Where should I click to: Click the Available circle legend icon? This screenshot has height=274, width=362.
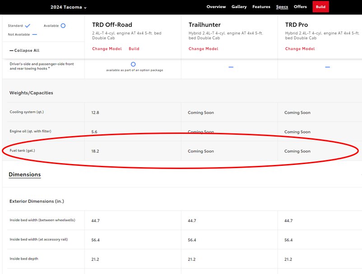click(63, 26)
